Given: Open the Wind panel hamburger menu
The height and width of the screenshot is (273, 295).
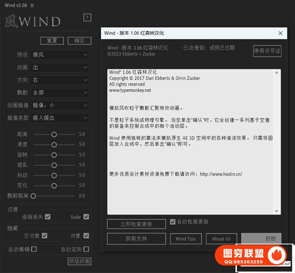Looking at the screenshot, I should click(x=32, y=5).
